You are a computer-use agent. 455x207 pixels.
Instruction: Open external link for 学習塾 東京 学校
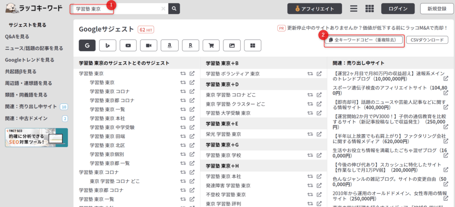[319, 155]
